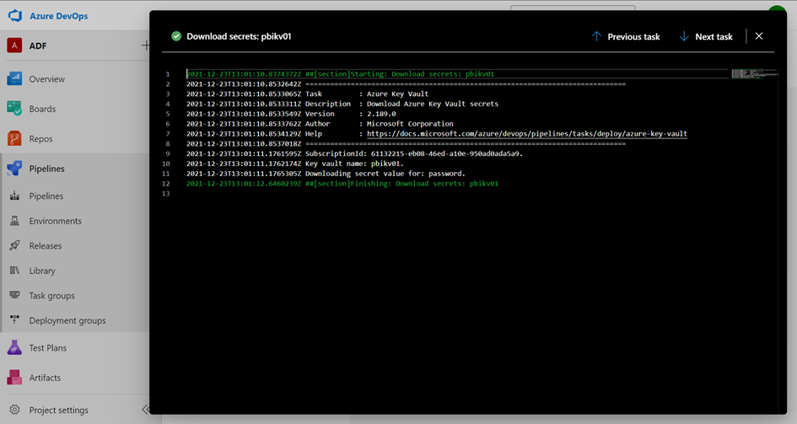This screenshot has width=797, height=424.
Task: Open Task groups in sidebar
Action: (51, 296)
